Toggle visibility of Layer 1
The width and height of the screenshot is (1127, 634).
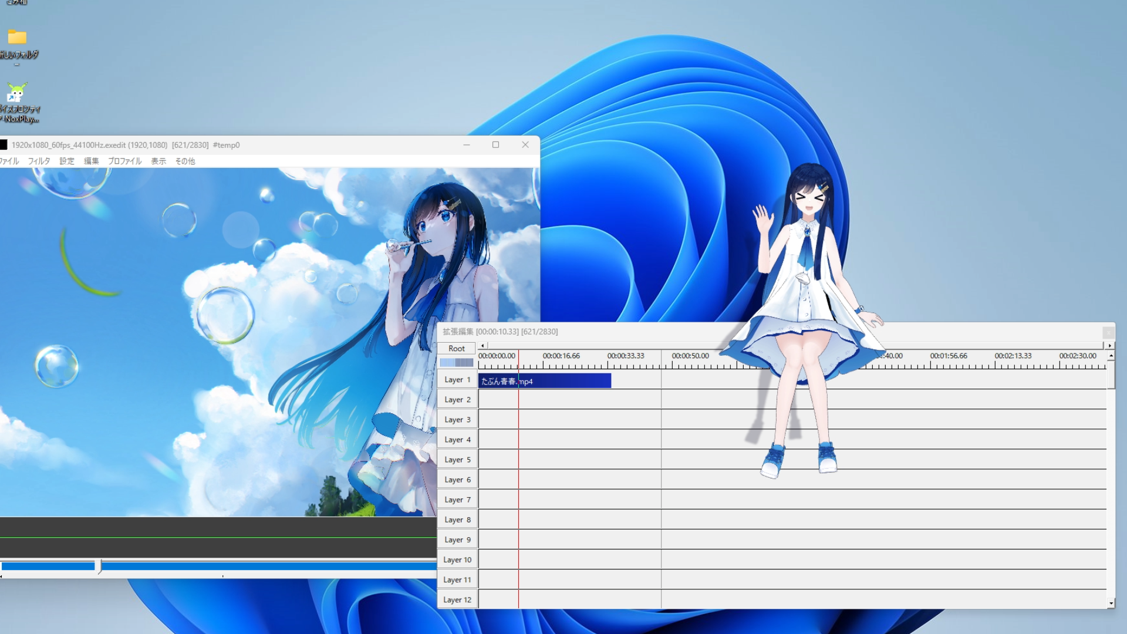coord(457,380)
